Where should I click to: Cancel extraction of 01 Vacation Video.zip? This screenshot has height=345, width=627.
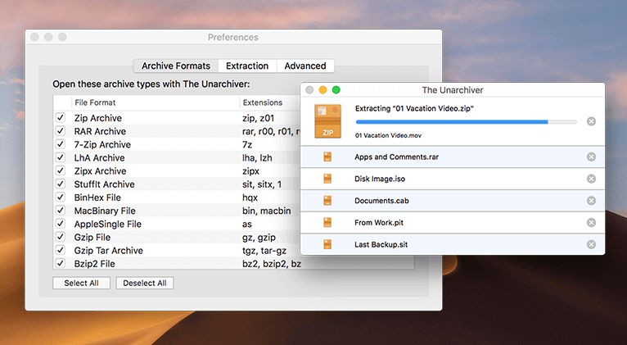coord(591,121)
